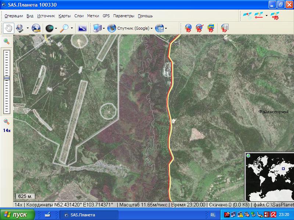Click the add placemark globe icon
The image size is (294, 220).
pyautogui.click(x=188, y=28)
